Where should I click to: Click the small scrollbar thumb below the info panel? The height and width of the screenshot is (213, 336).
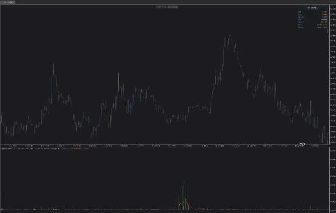pos(328,31)
